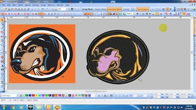Select the Lettering A tool
The height and width of the screenshot is (110, 196).
tap(2, 66)
